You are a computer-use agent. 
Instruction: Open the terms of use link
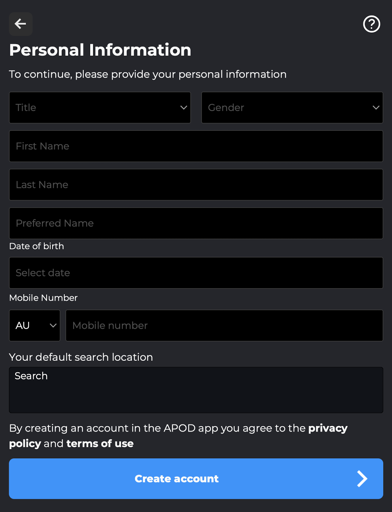(x=100, y=444)
